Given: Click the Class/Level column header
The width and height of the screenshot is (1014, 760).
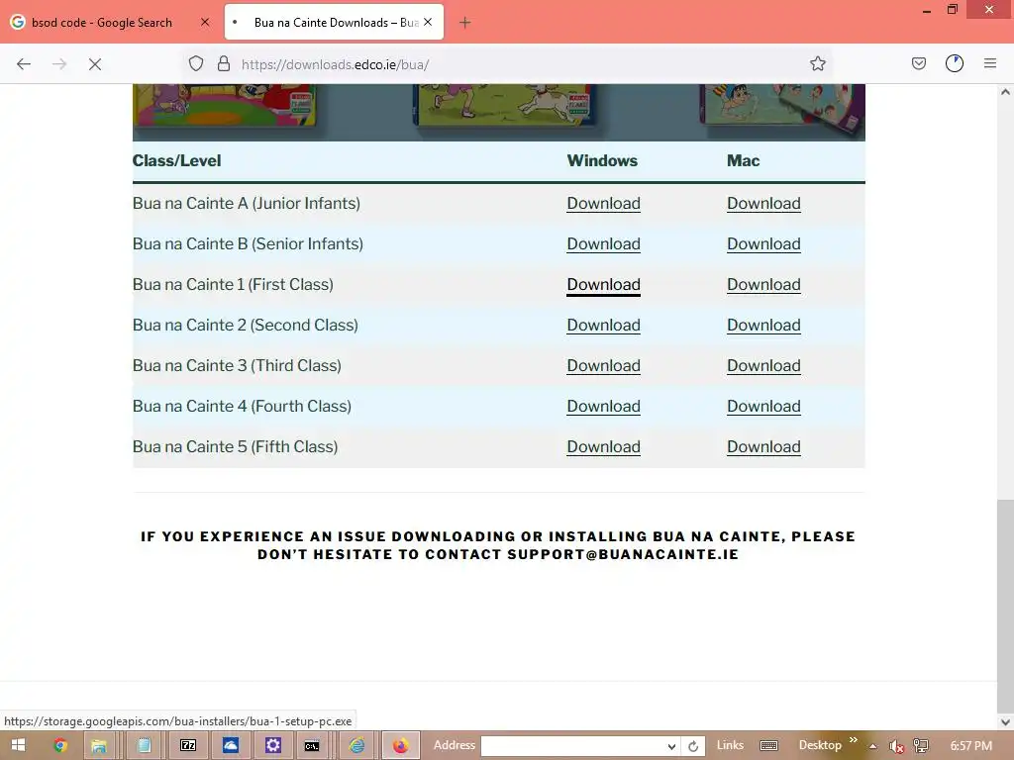Looking at the screenshot, I should 176,161.
